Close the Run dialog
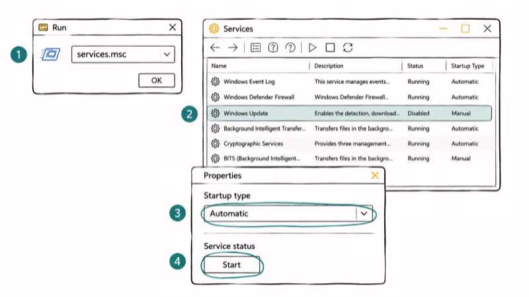Screen dimensions: 529x297 pyautogui.click(x=173, y=27)
